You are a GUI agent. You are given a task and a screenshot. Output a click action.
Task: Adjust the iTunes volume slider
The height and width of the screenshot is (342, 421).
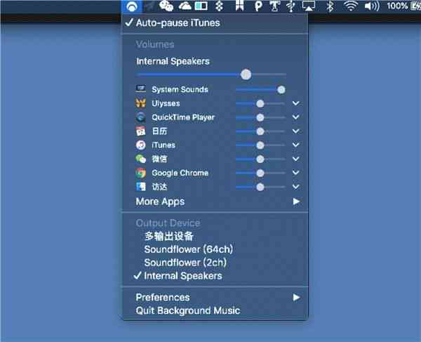(x=260, y=145)
